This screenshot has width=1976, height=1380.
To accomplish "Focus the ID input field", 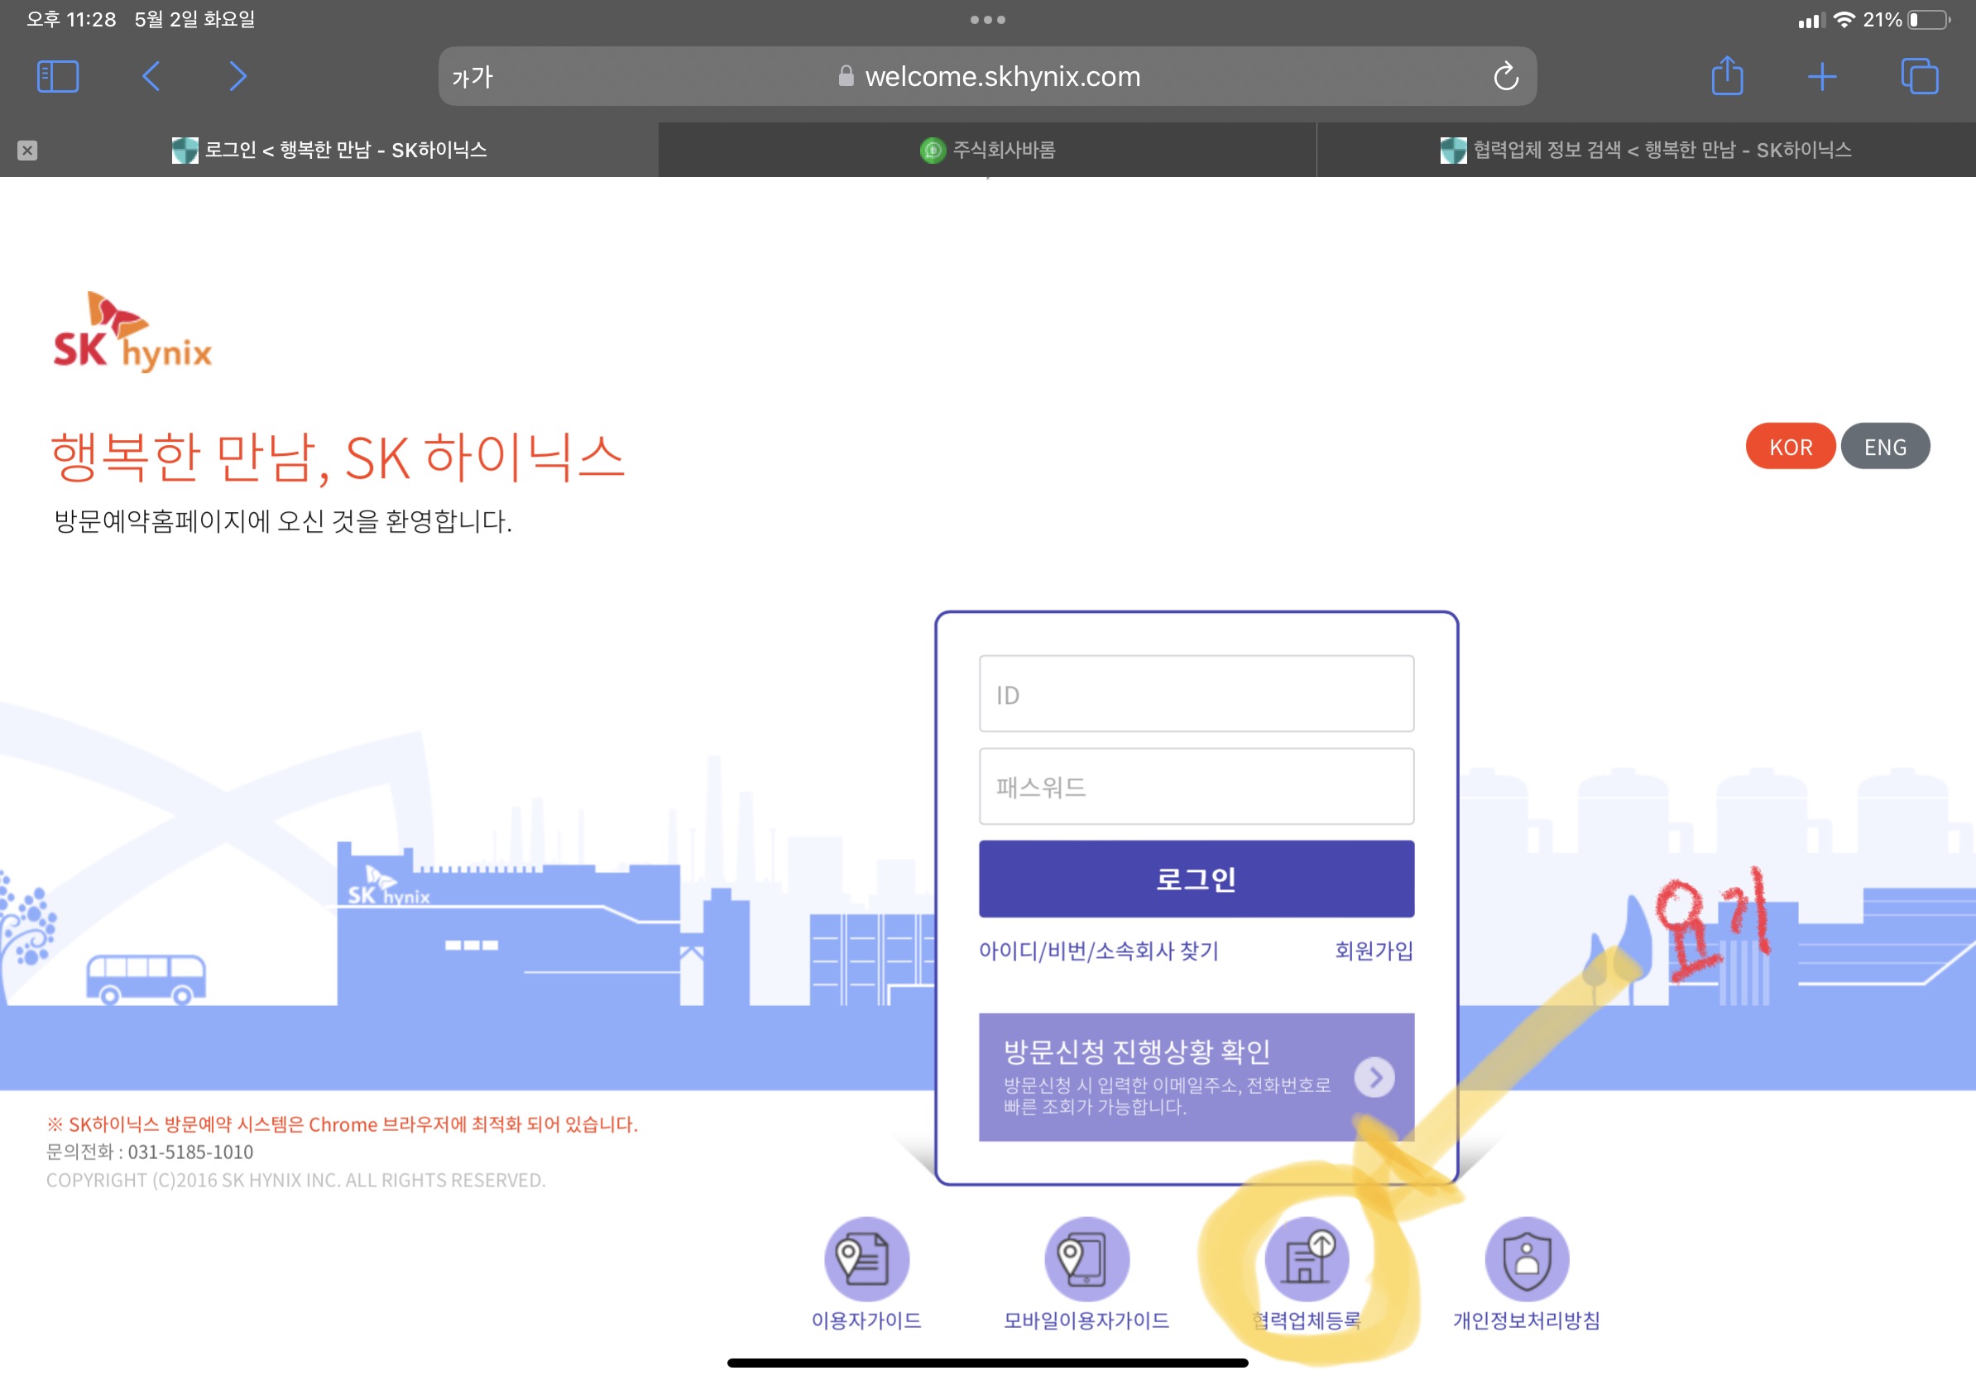I will coord(1197,694).
